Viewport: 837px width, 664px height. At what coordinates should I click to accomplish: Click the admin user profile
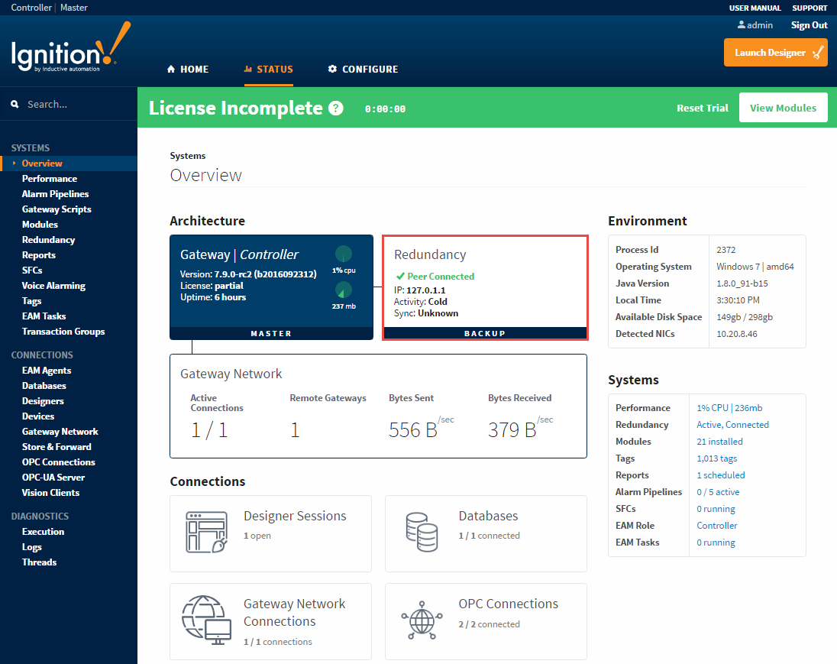point(755,25)
